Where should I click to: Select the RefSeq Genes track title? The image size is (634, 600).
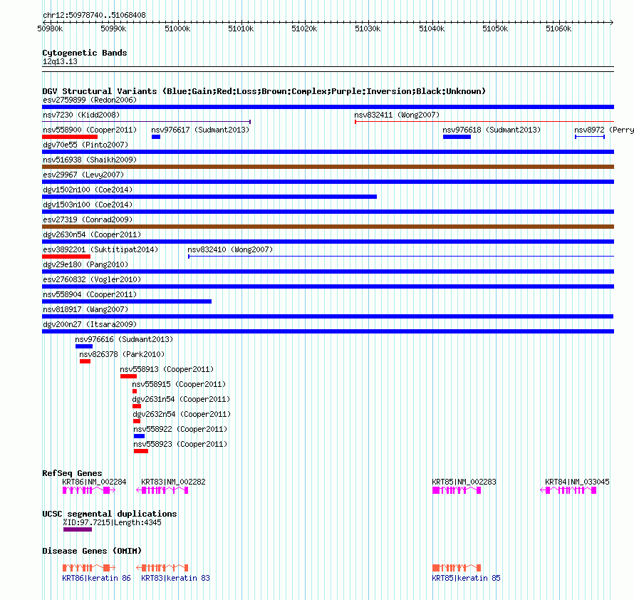[x=72, y=473]
